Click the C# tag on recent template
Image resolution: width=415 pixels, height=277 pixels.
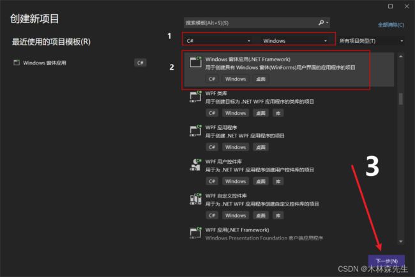click(140, 63)
